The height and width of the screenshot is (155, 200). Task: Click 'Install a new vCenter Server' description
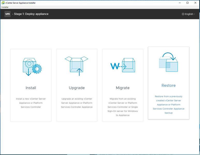pos(31,103)
